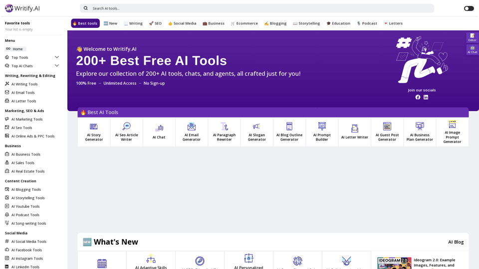Open the AI Email Generator tool
Screen dimensions: 479x269
click(192, 132)
